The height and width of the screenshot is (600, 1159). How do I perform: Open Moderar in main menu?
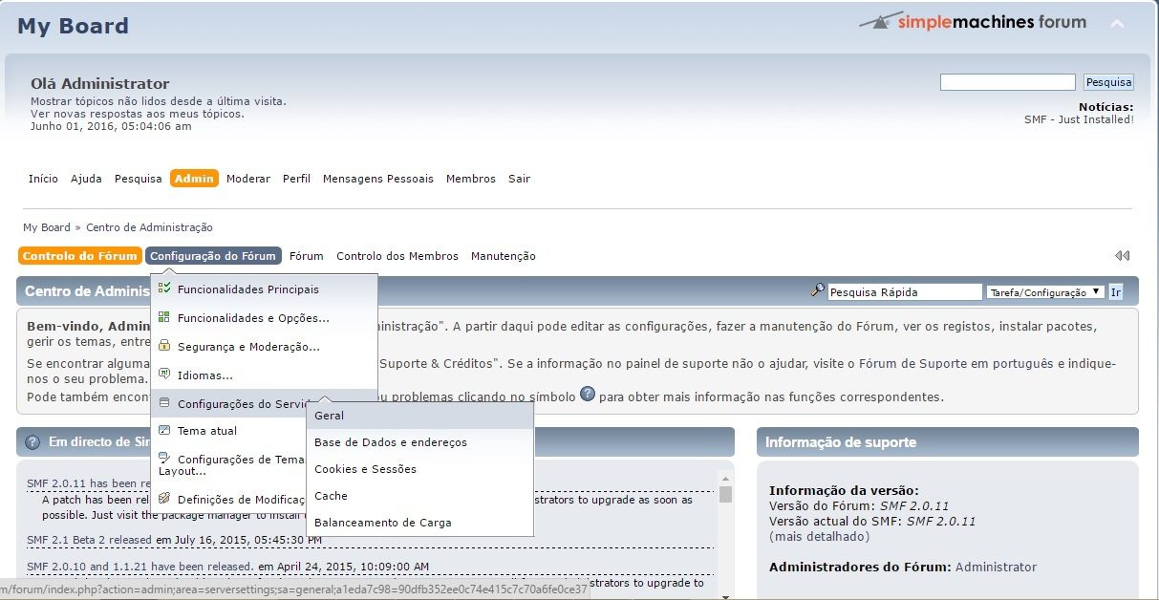click(248, 179)
